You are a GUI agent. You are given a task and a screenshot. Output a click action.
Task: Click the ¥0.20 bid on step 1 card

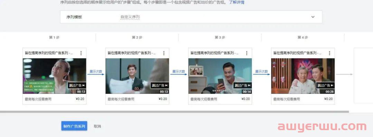point(80,99)
